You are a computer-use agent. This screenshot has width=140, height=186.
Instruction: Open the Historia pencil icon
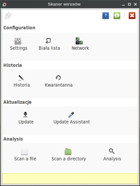pos(21,78)
